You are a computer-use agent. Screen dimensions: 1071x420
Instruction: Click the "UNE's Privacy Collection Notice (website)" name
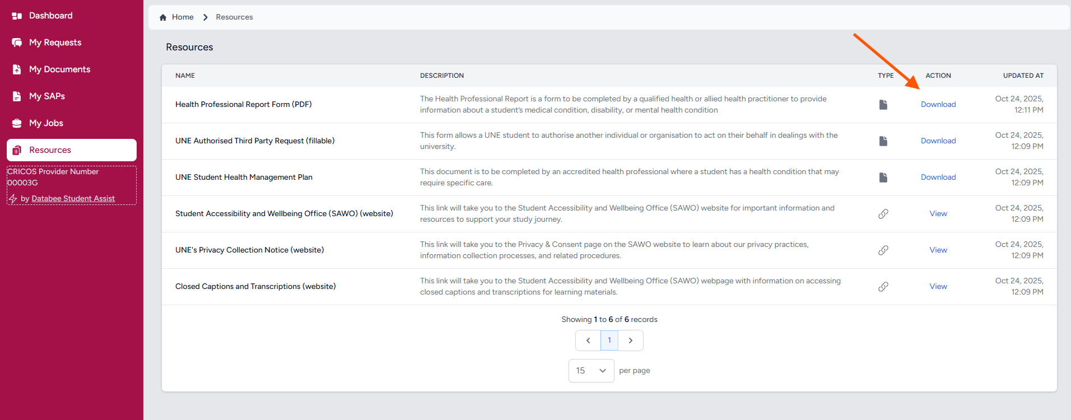(249, 250)
